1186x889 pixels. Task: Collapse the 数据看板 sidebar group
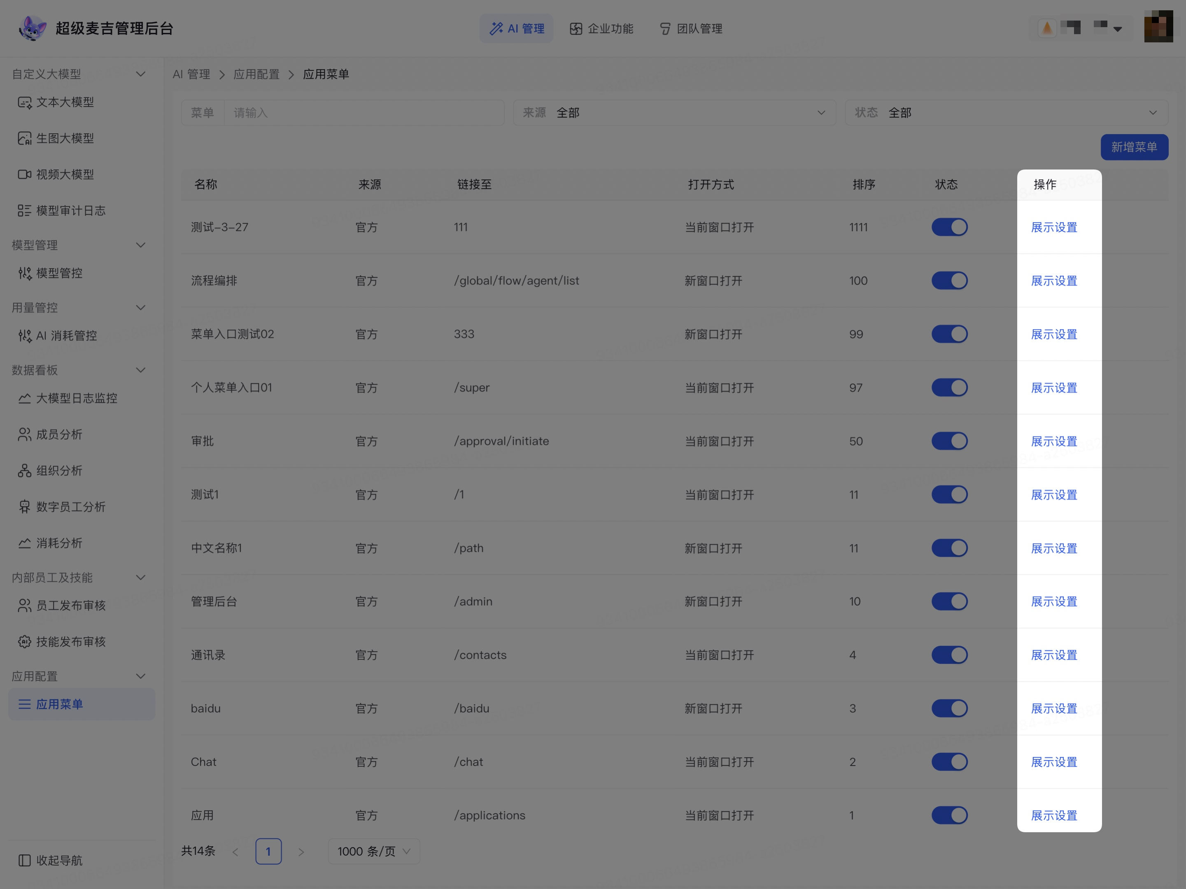pyautogui.click(x=140, y=370)
